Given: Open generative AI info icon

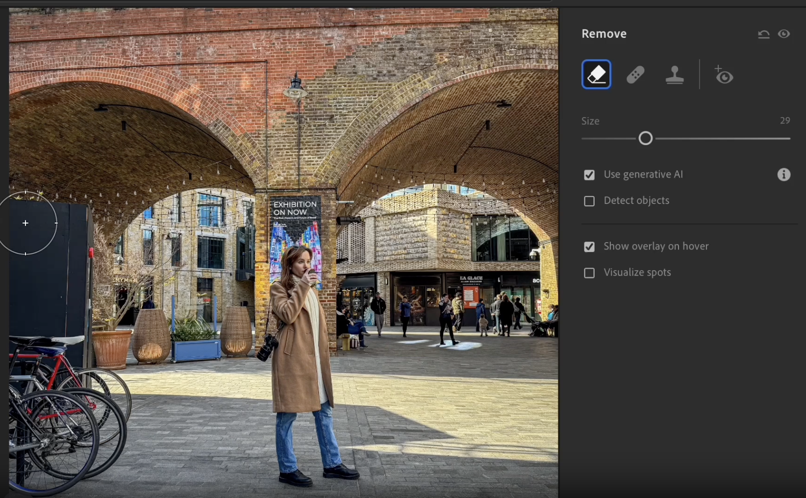Looking at the screenshot, I should (x=784, y=174).
